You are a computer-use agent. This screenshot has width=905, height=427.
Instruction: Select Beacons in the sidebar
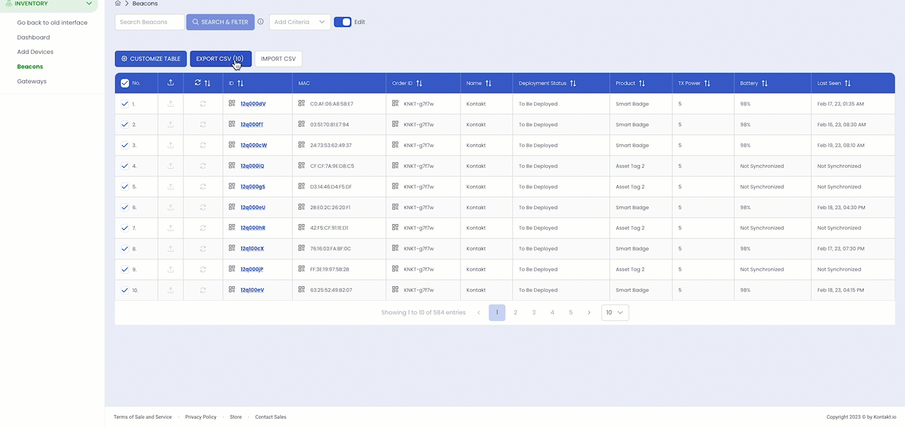[x=30, y=67]
